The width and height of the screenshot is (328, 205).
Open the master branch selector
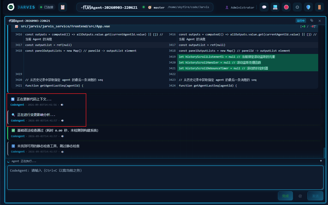coord(156,7)
